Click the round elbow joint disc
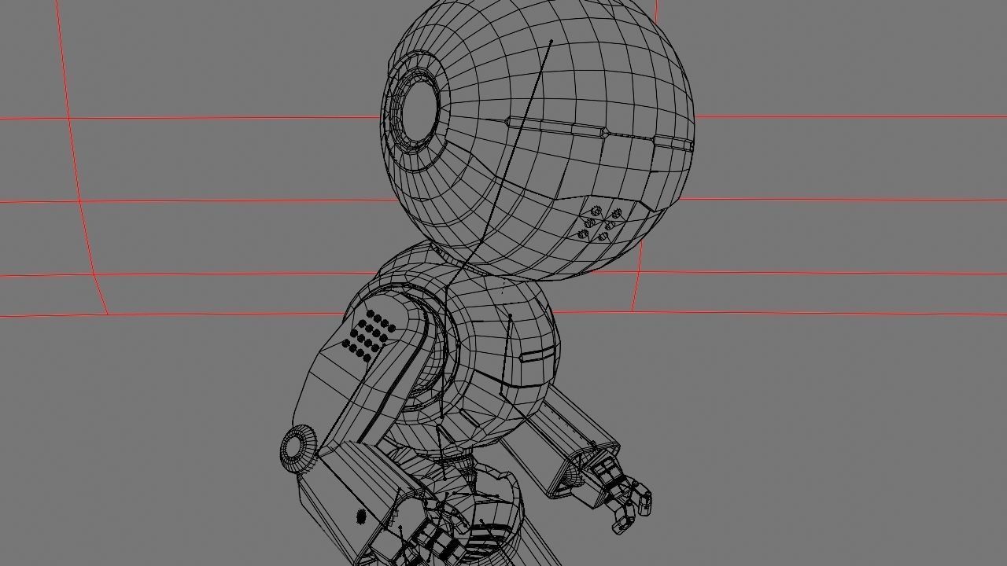Screen dimensions: 1007x566 click(x=297, y=449)
